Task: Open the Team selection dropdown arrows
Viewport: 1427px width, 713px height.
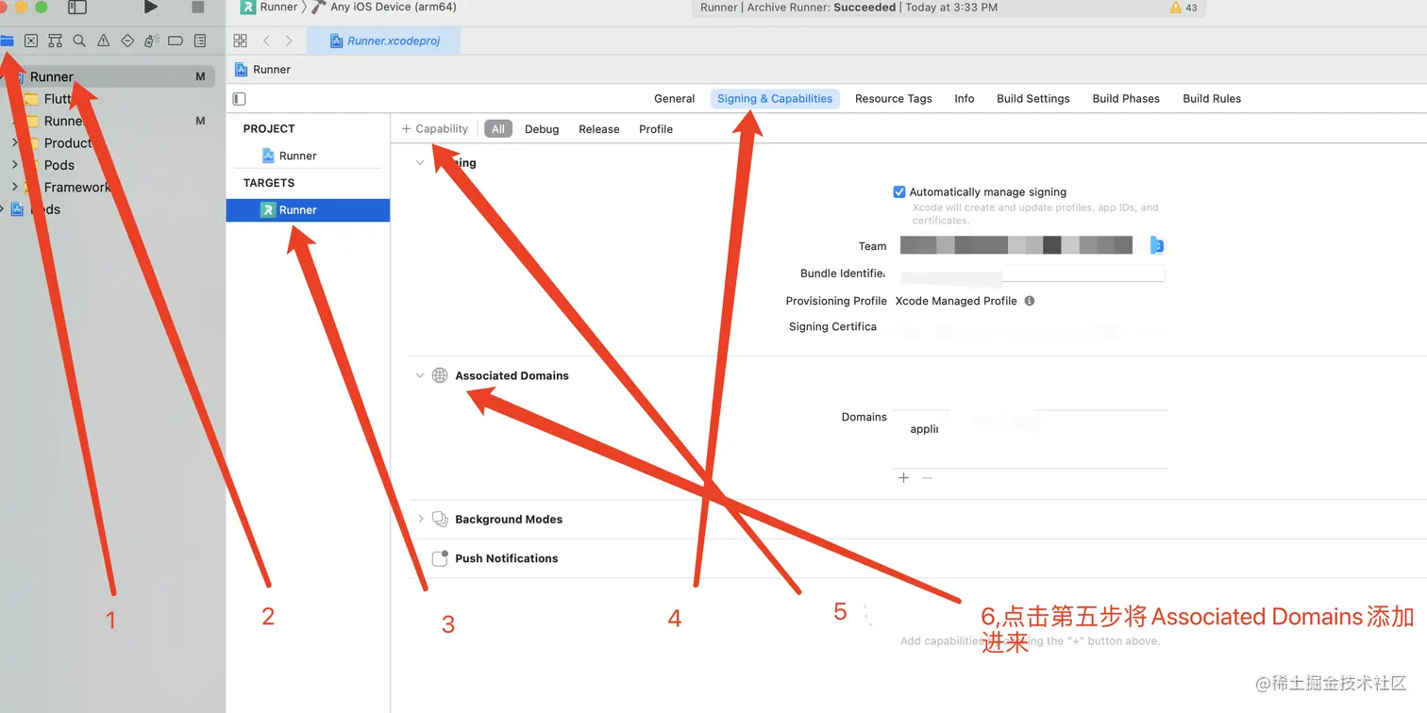Action: pos(1157,246)
